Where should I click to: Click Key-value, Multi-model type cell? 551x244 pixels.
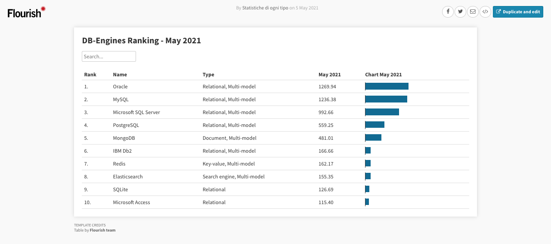(229, 164)
